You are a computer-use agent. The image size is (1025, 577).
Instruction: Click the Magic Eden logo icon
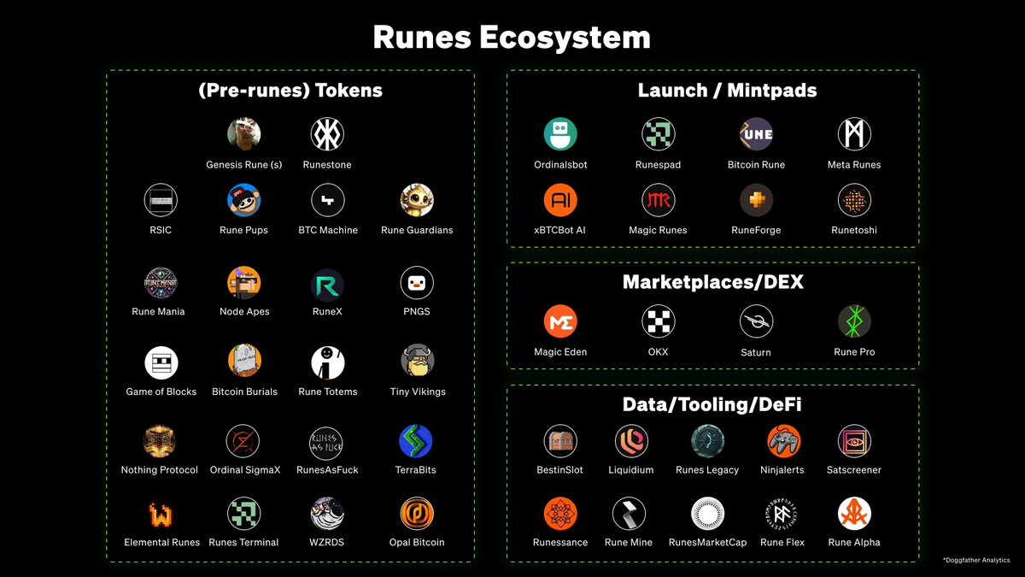(x=560, y=321)
